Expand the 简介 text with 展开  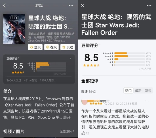[67, 118]
